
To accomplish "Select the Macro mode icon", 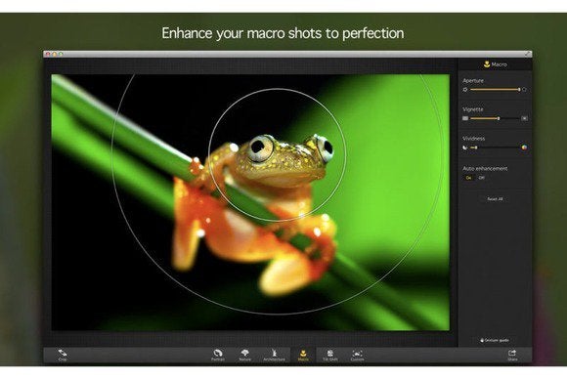I will (x=303, y=355).
